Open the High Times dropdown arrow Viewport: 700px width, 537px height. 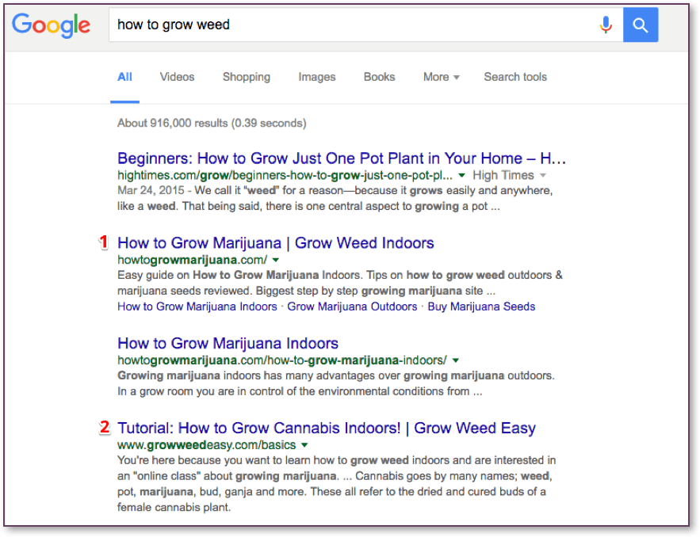point(545,175)
